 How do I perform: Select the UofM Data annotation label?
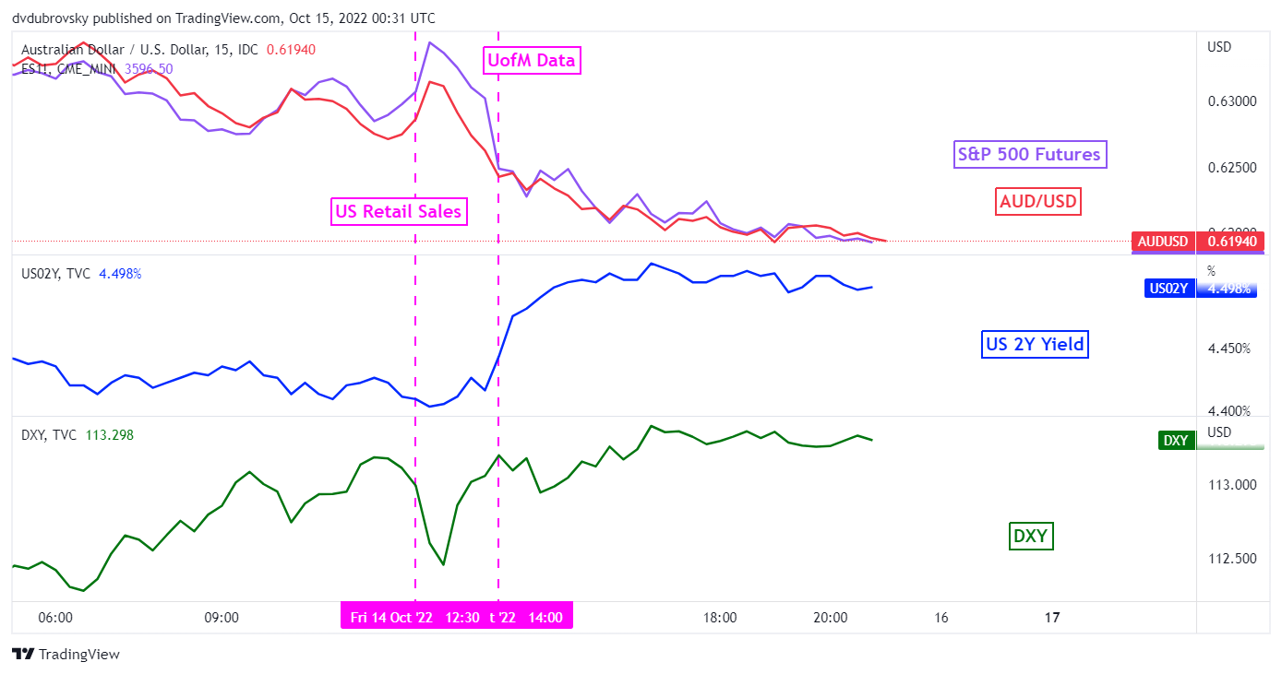(x=532, y=61)
